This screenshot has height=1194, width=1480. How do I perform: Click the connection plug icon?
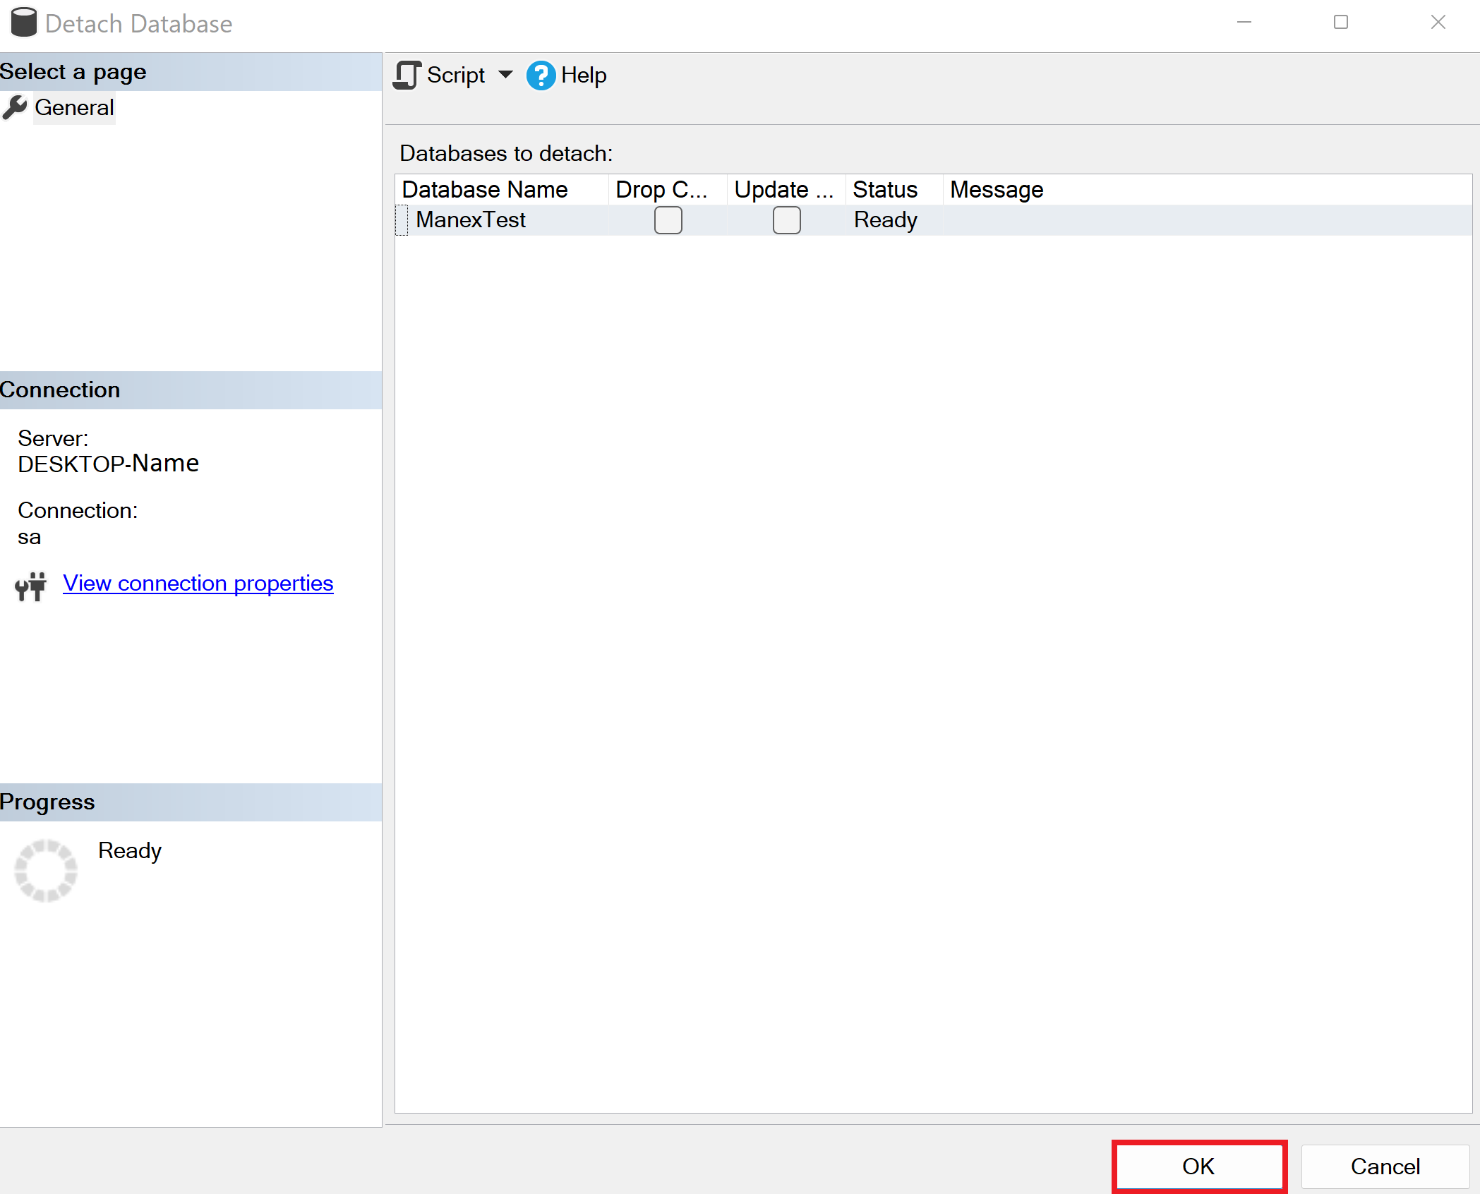30,586
